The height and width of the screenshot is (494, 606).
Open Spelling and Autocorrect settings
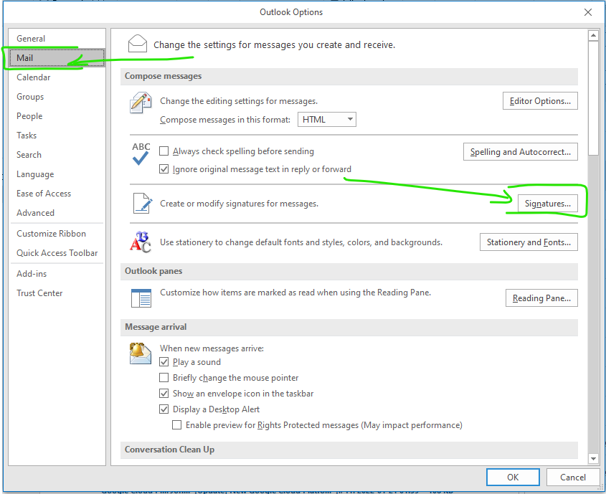520,152
